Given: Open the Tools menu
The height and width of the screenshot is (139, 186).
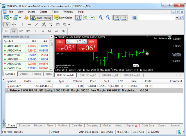Looking at the screenshot, I should coord(55,12).
